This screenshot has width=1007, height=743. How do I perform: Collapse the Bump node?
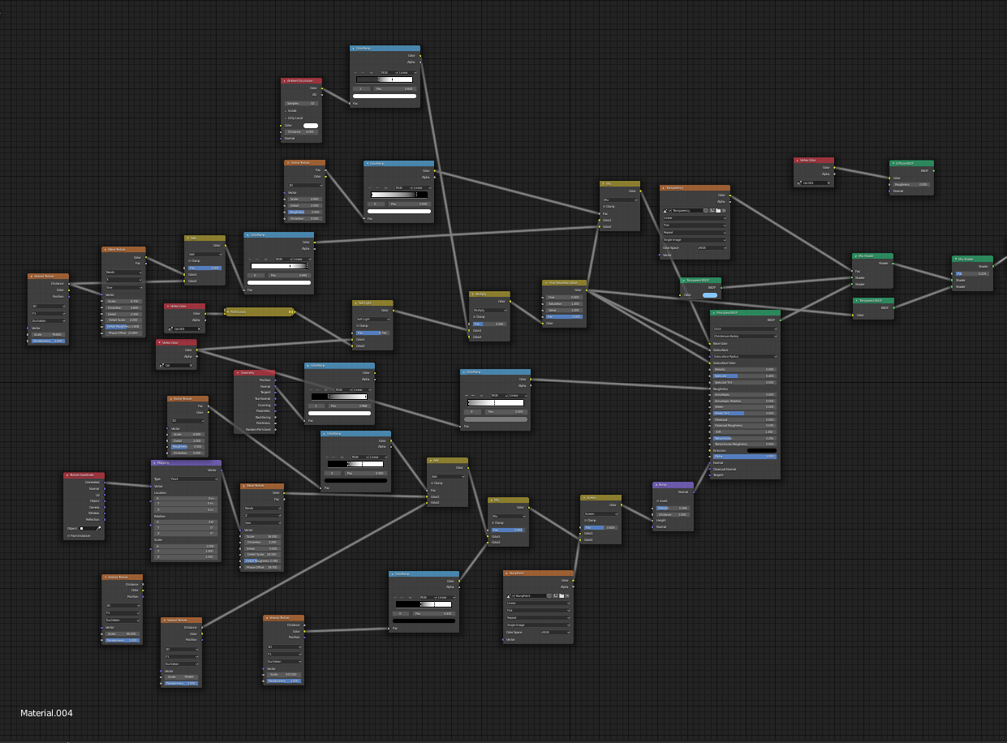click(x=656, y=485)
